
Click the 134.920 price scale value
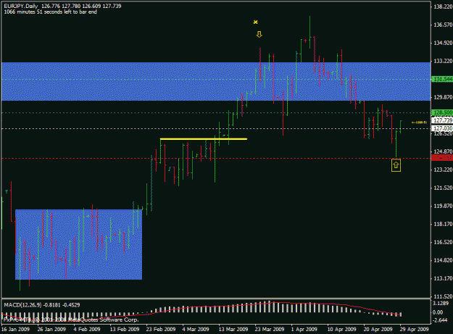(443, 43)
